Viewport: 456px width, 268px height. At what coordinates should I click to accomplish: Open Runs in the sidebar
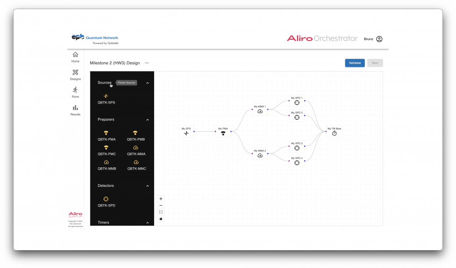click(75, 92)
